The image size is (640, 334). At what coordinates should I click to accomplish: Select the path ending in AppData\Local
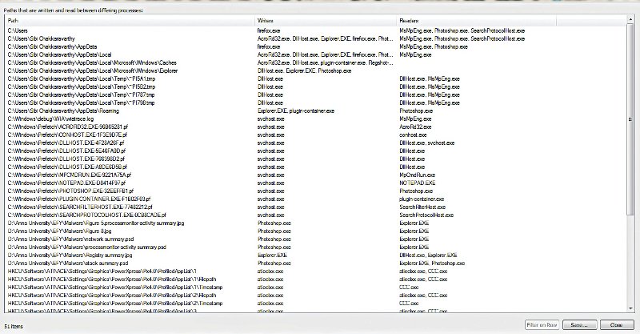point(315,54)
